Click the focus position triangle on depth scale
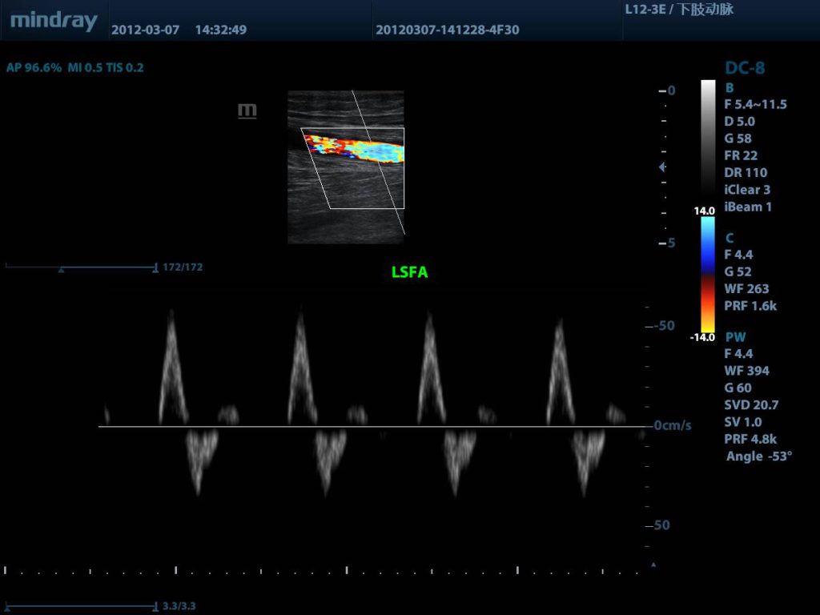This screenshot has height=615, width=820. (661, 167)
